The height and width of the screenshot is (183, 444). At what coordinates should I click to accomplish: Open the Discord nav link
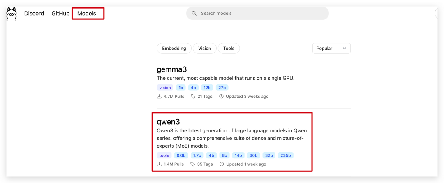(34, 13)
